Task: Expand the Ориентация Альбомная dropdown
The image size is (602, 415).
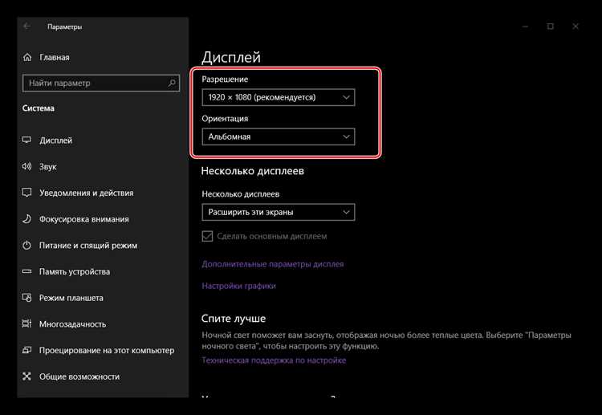Action: pyautogui.click(x=279, y=136)
